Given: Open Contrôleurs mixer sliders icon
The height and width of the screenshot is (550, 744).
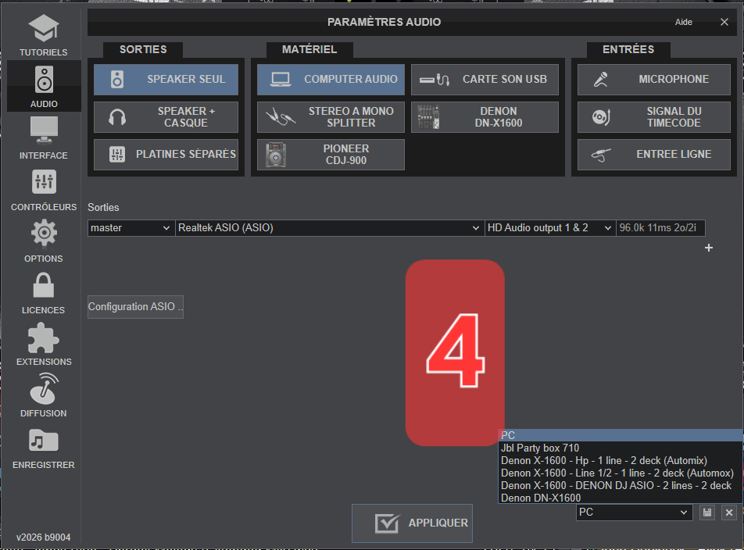Looking at the screenshot, I should [44, 182].
